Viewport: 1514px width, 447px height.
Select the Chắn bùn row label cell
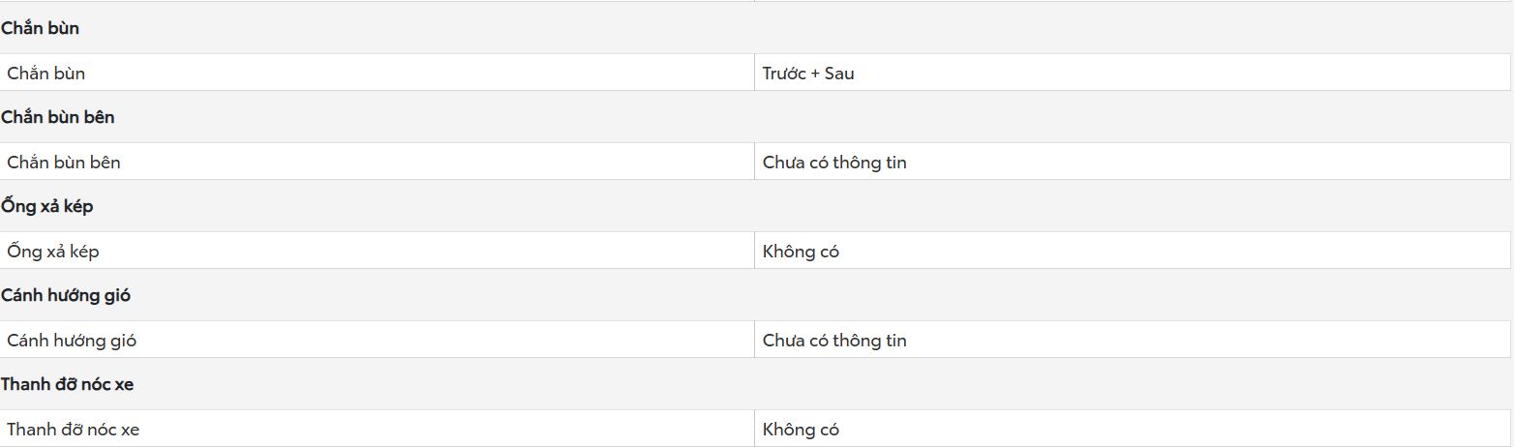378,73
